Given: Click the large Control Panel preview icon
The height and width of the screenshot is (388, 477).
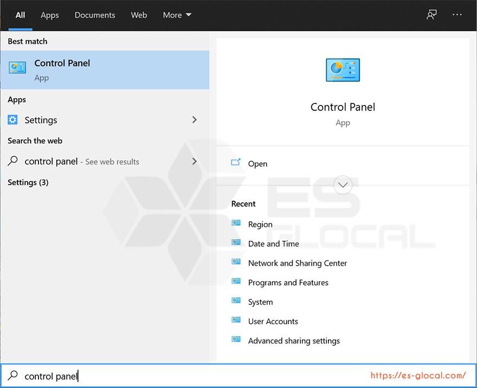Looking at the screenshot, I should coord(343,70).
